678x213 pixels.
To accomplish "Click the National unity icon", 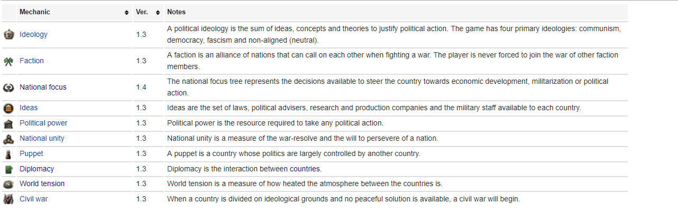I will (8, 139).
